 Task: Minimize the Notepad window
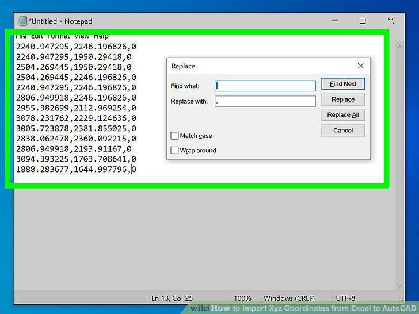[336, 21]
